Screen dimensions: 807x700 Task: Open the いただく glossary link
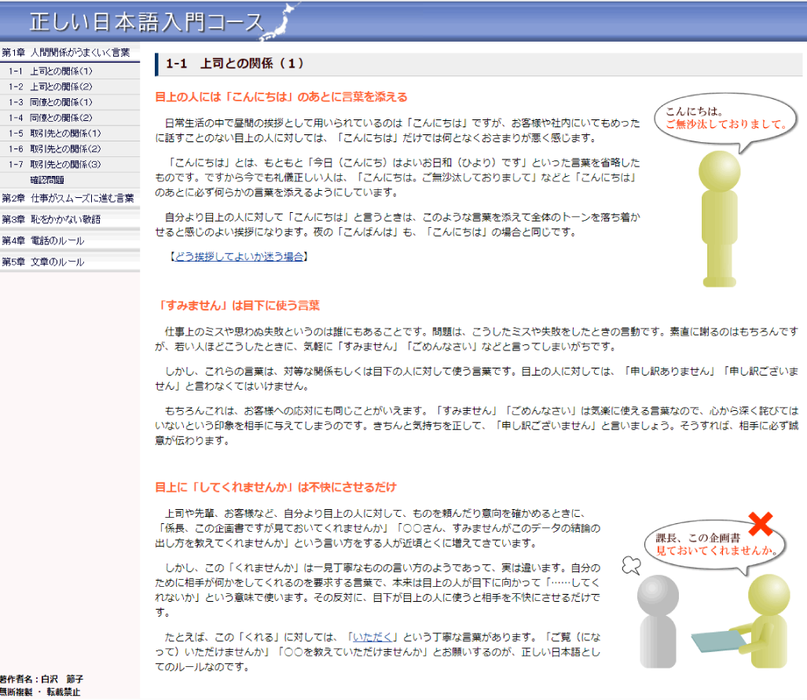point(372,636)
